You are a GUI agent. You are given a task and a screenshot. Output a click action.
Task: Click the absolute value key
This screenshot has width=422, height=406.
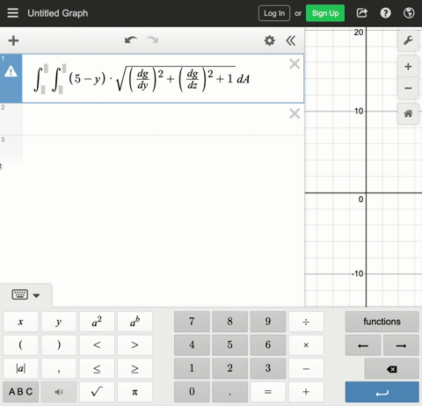20,368
